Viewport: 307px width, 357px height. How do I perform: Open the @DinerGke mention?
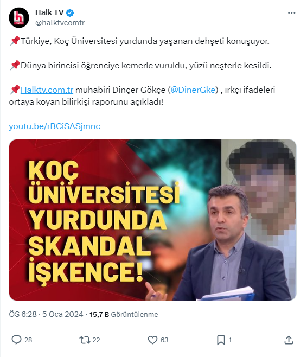tap(194, 90)
